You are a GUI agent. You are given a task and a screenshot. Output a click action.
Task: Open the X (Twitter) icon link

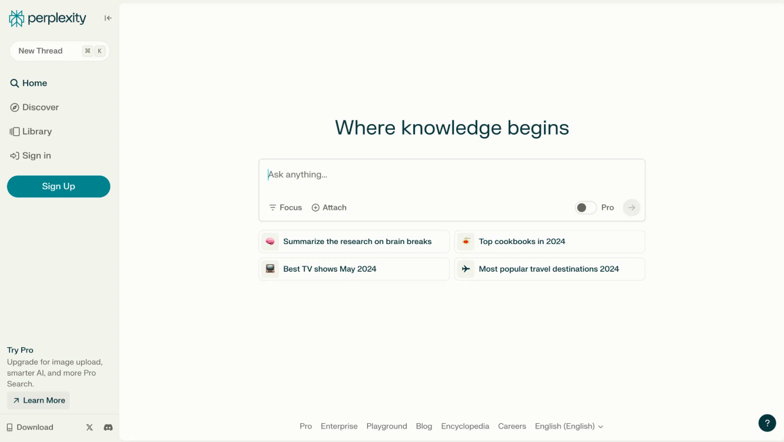[89, 427]
